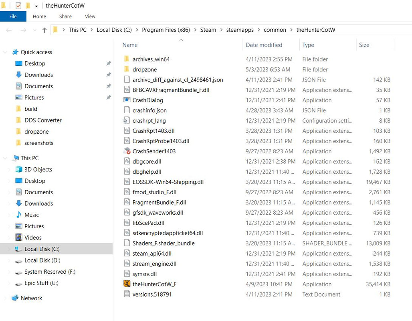The image size is (412, 321).
Task: Navigate to Local Disk (C:) in breadcrumb
Action: pyautogui.click(x=114, y=30)
